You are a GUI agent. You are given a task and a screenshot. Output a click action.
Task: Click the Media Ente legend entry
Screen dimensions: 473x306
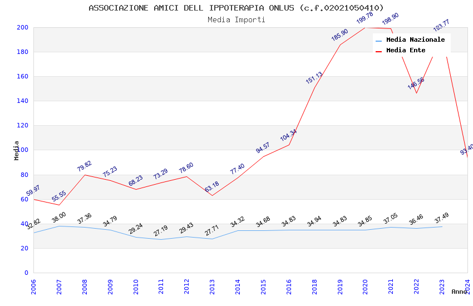[x=401, y=50]
